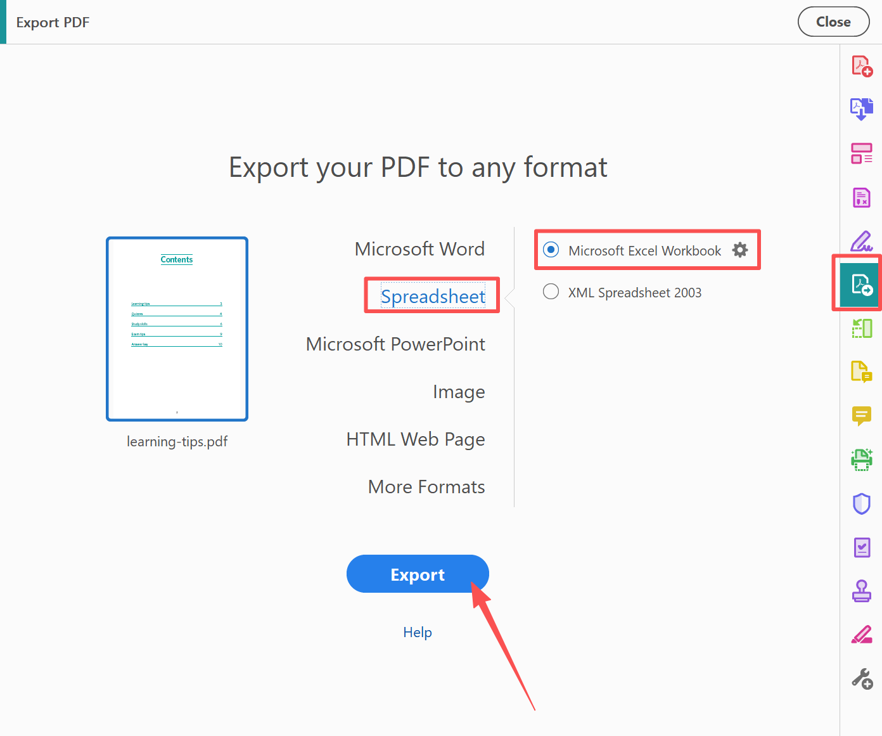Screen dimensions: 882x736
Task: Click the learning-tips.pdf thumbnail preview
Action: pos(177,328)
